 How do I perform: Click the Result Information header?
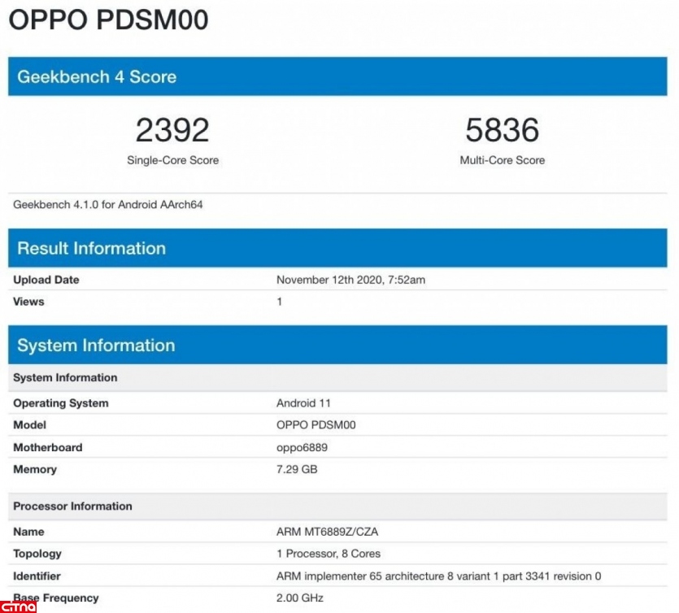91,249
